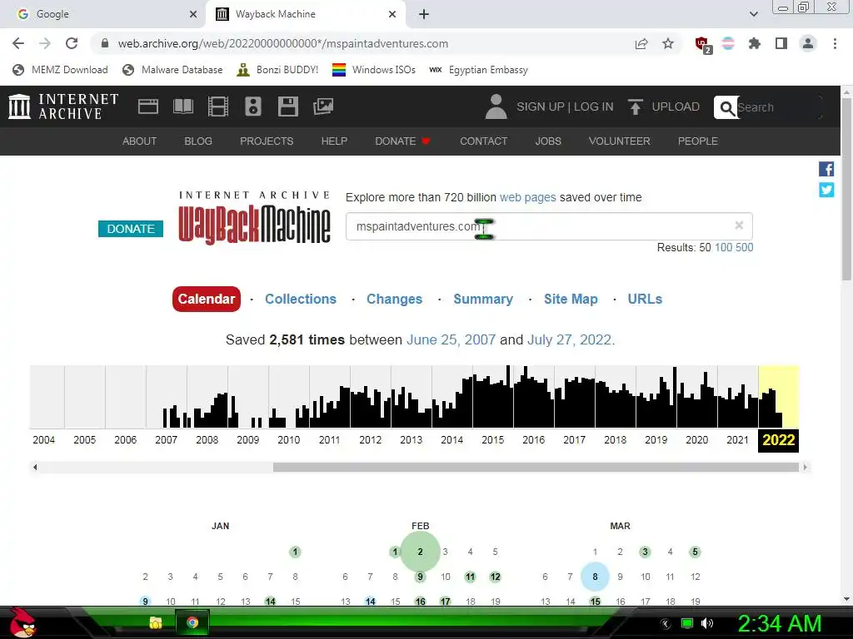Select year 2022 on the timeline
Viewport: 853px width, 639px height.
(779, 439)
